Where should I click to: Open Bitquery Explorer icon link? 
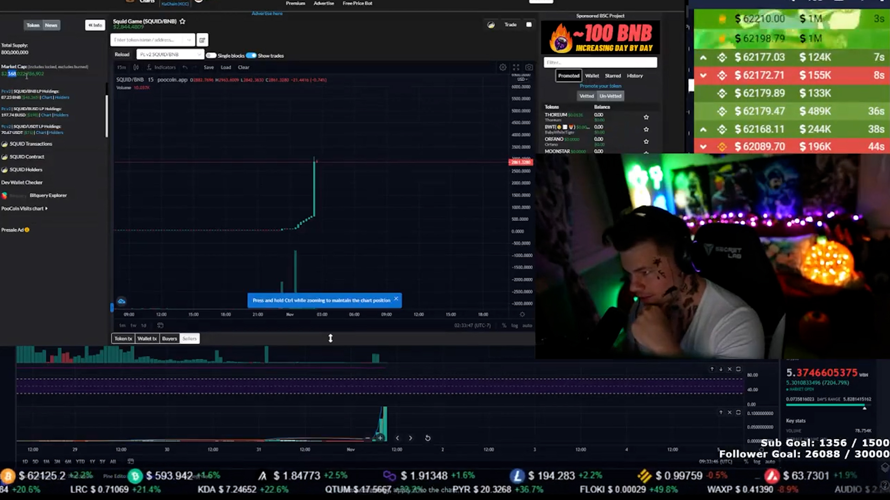pos(4,195)
